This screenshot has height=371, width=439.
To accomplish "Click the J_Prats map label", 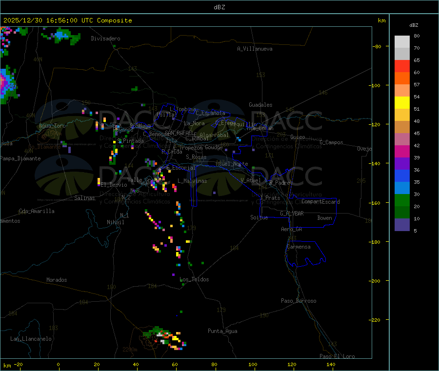I will pos(270,198).
